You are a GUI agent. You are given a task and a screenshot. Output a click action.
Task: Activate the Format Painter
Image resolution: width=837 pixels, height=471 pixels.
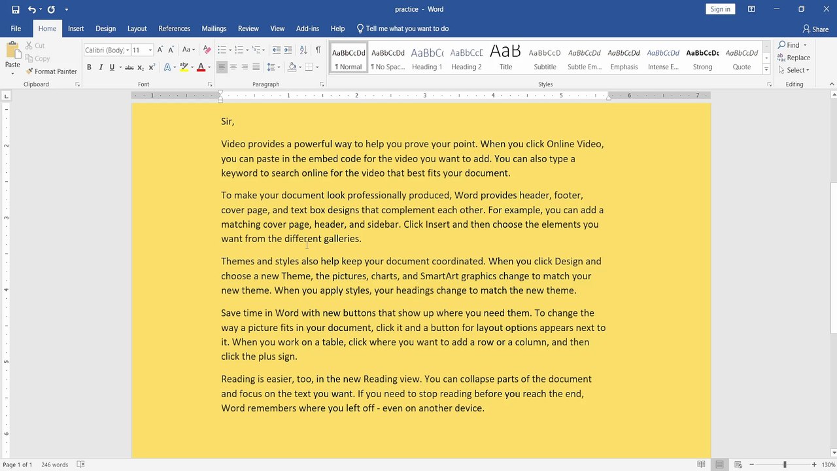click(x=51, y=71)
